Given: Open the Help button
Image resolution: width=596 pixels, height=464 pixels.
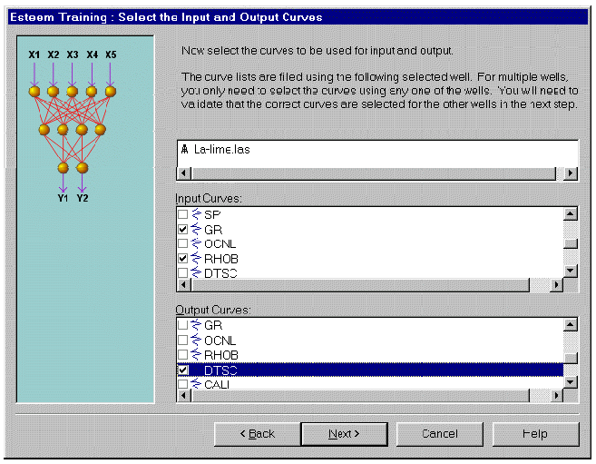Looking at the screenshot, I should [x=535, y=434].
